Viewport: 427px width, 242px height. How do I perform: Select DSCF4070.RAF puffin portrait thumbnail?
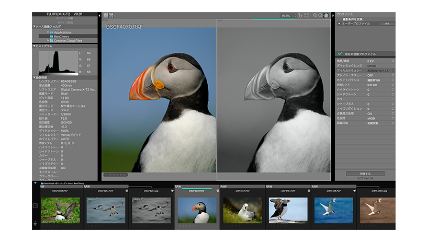click(197, 211)
